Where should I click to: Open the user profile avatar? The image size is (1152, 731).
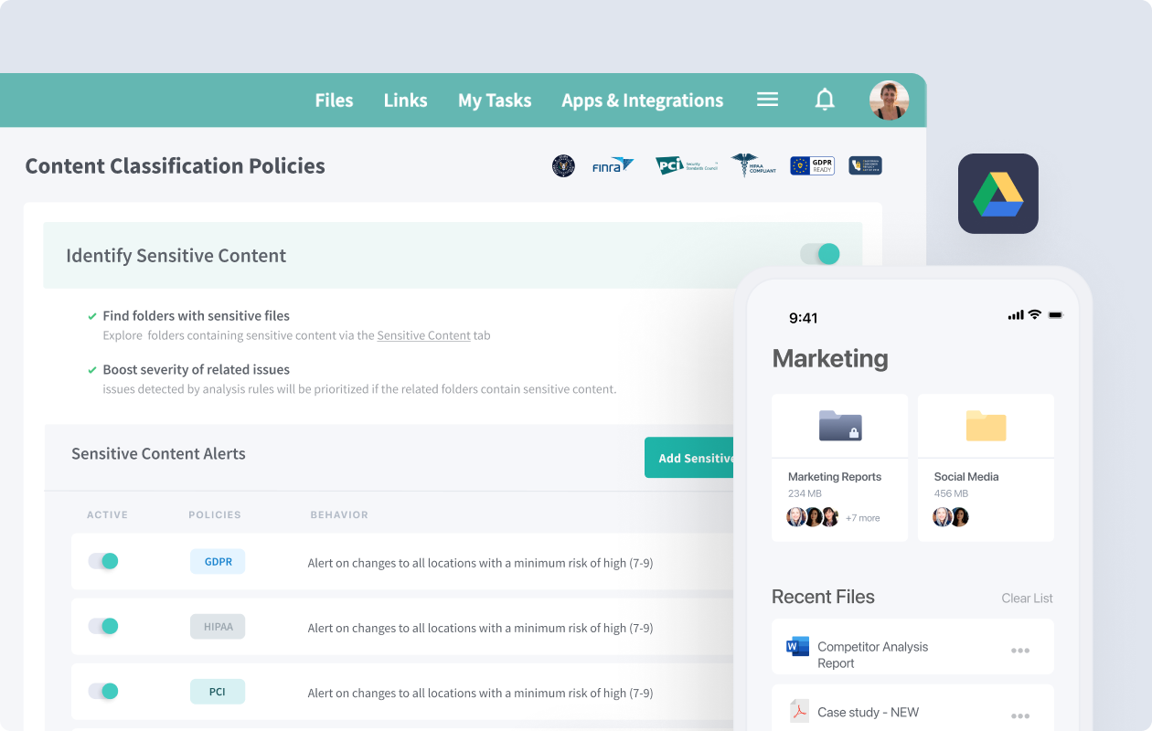pos(889,101)
